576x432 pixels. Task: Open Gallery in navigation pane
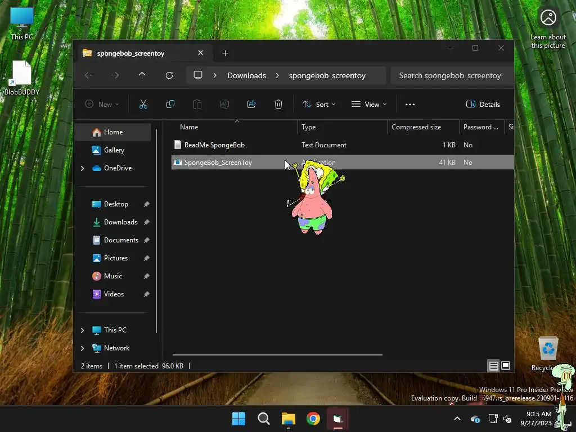click(x=112, y=150)
